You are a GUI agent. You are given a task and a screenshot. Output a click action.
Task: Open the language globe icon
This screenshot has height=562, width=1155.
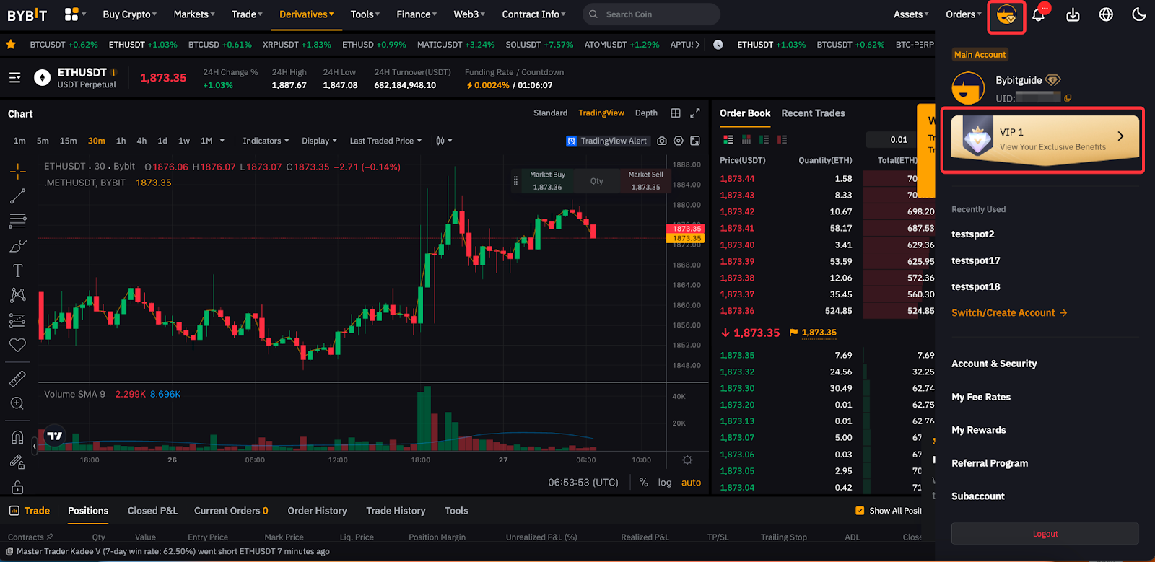[x=1106, y=14]
